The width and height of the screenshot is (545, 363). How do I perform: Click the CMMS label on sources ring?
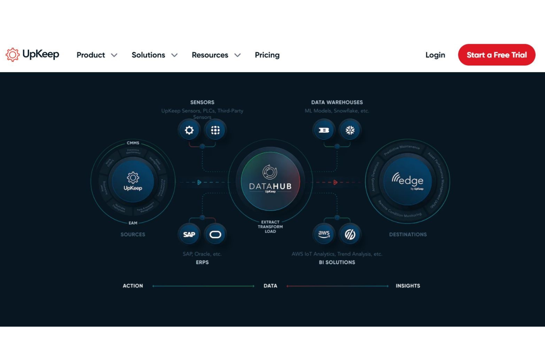pyautogui.click(x=133, y=143)
